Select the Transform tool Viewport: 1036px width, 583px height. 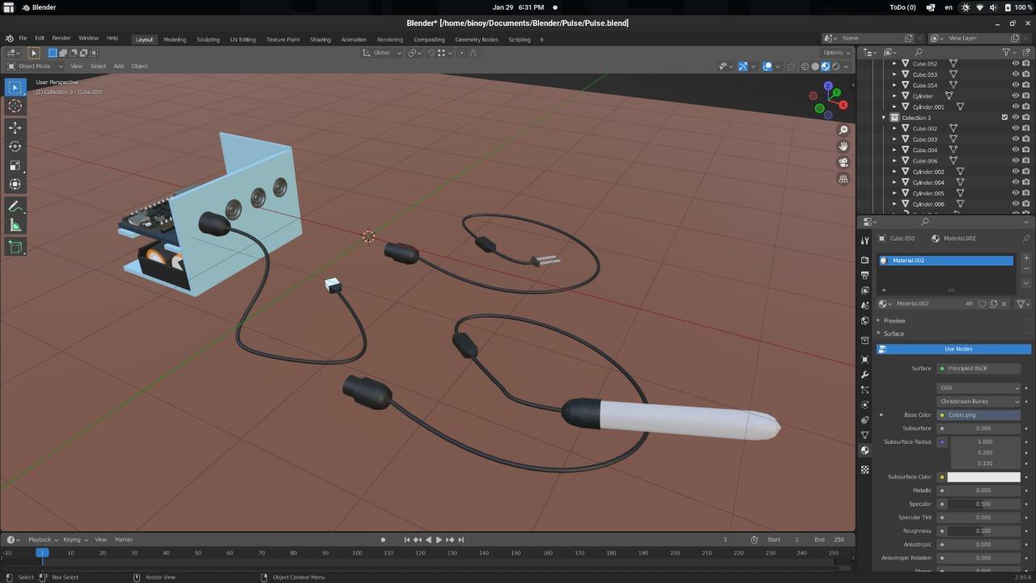pos(15,184)
